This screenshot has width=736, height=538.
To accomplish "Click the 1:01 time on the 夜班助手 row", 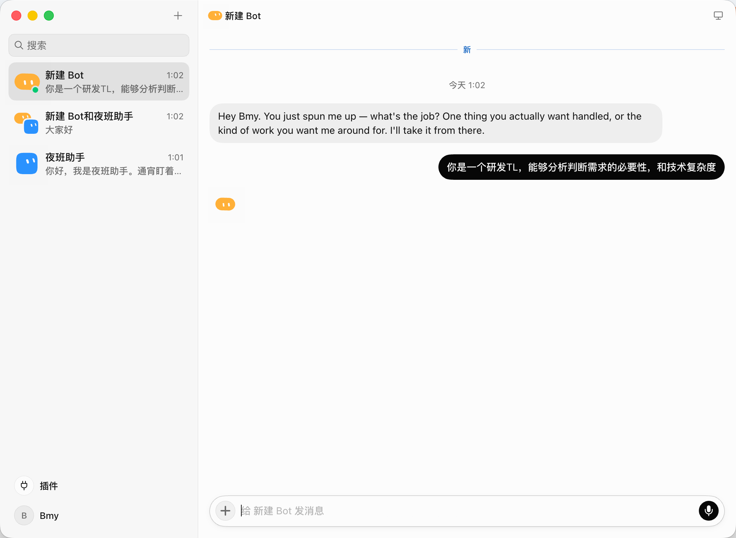I will tap(176, 158).
